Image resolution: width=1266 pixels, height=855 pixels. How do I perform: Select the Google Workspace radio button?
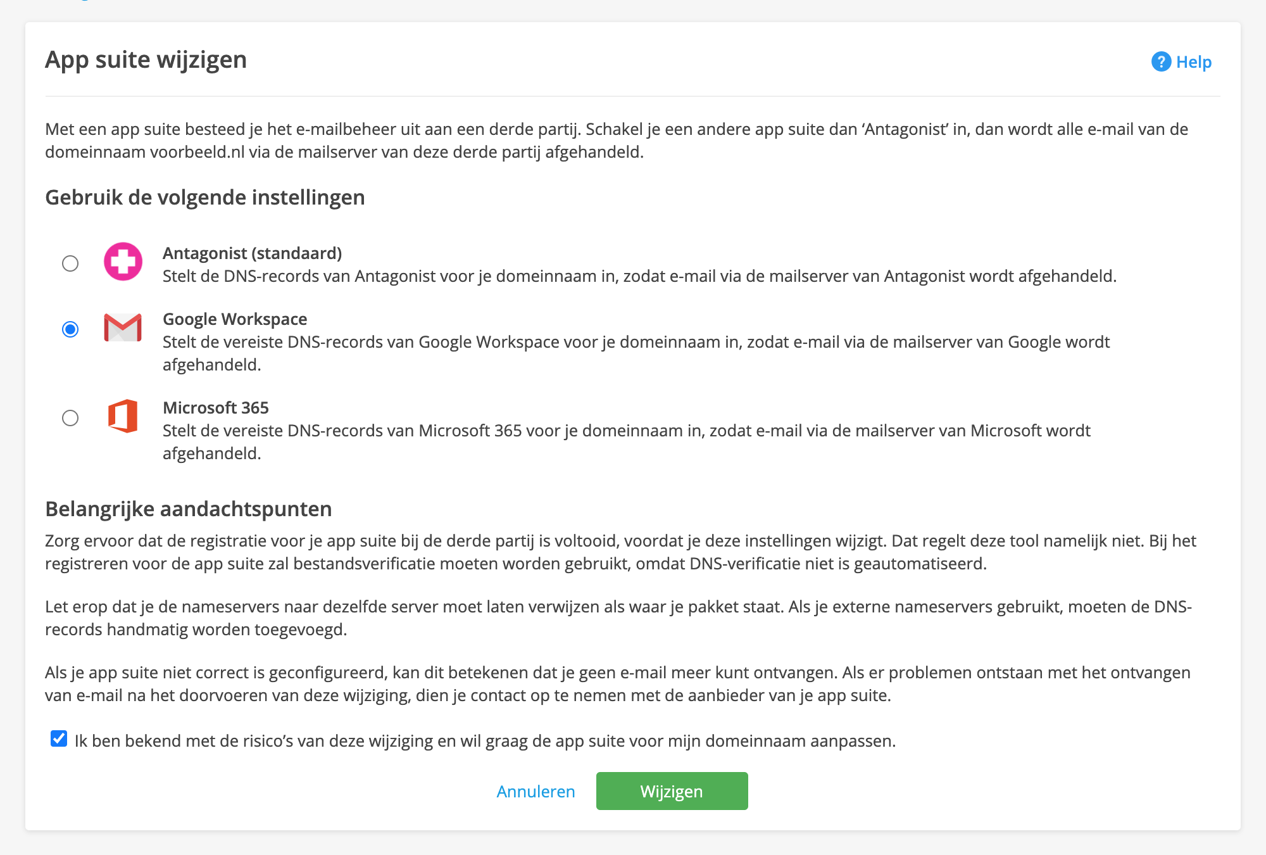(x=70, y=329)
